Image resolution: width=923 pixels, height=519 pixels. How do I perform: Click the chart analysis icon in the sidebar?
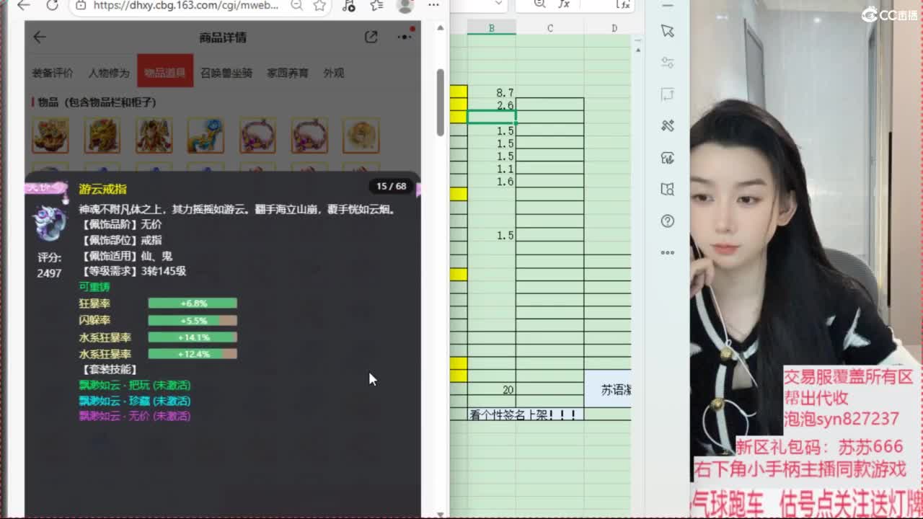pos(668,158)
